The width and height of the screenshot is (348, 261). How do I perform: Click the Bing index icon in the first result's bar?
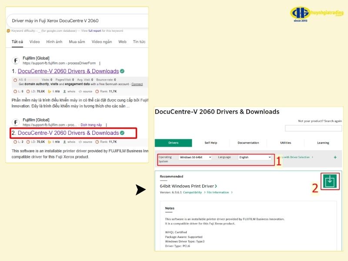(x=50, y=91)
